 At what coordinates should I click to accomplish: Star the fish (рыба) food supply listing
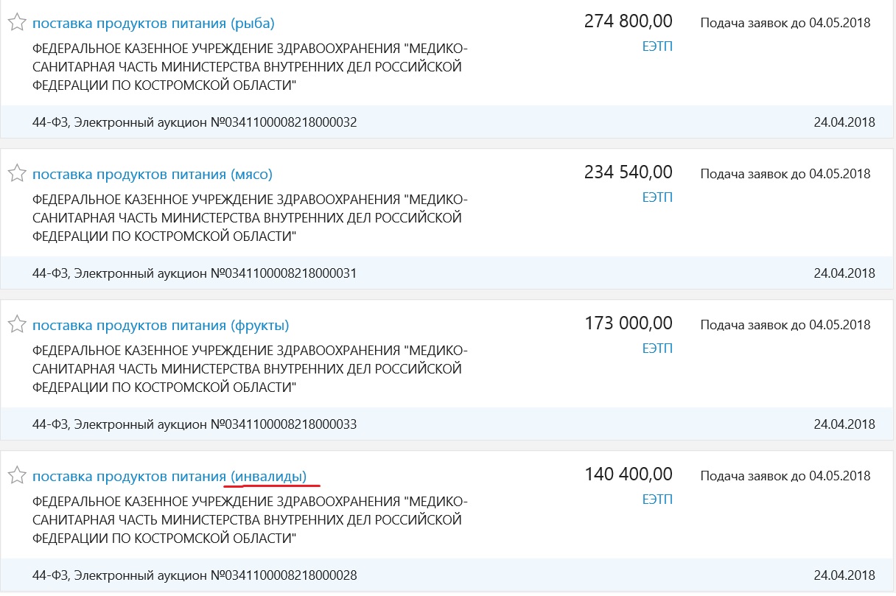16,23
